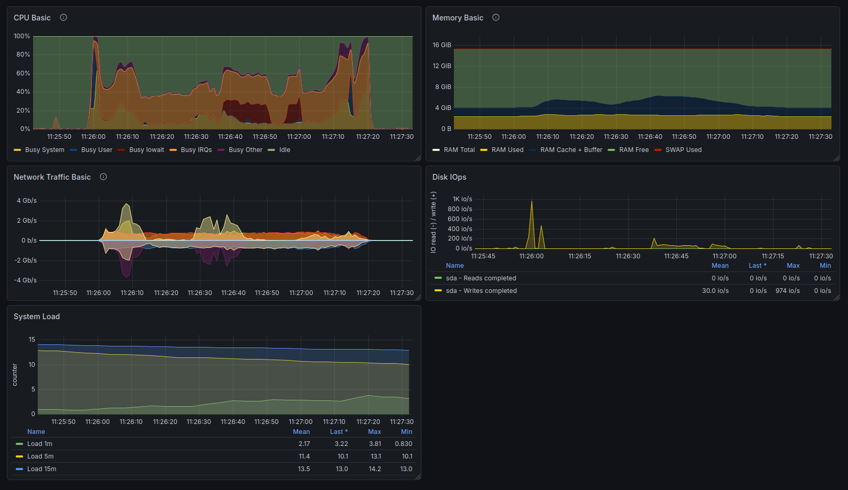Click Load 15m max value 14.2

point(375,469)
